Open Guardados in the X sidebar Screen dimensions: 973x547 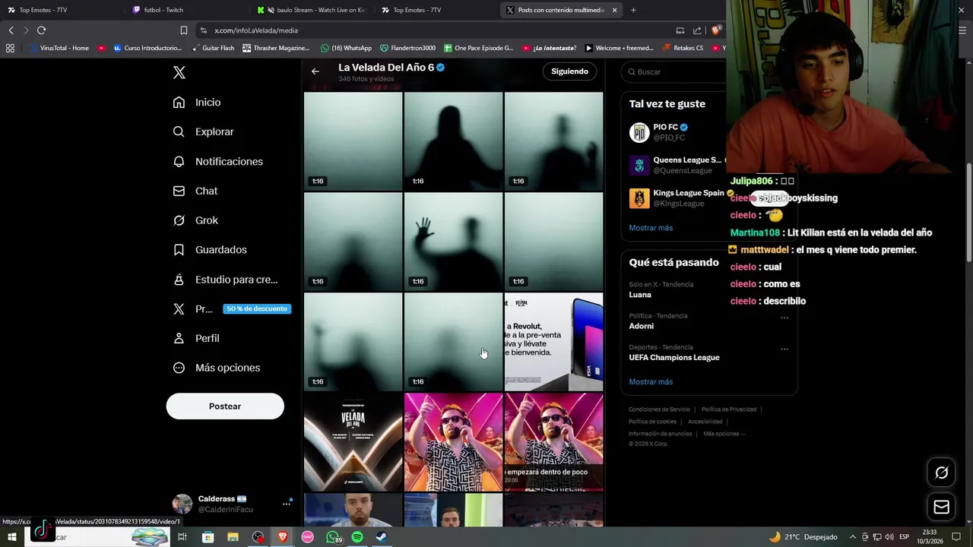[210, 250]
